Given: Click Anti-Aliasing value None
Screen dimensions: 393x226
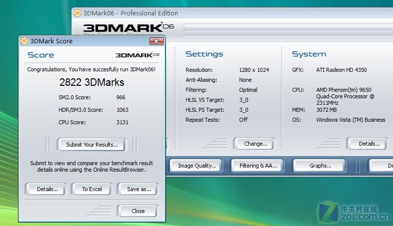Looking at the screenshot, I should click(245, 80).
